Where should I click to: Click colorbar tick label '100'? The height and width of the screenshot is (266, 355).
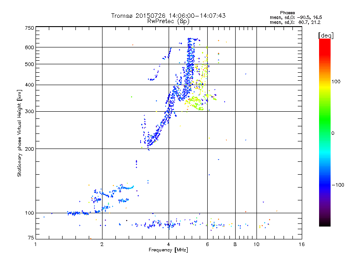[336, 82]
